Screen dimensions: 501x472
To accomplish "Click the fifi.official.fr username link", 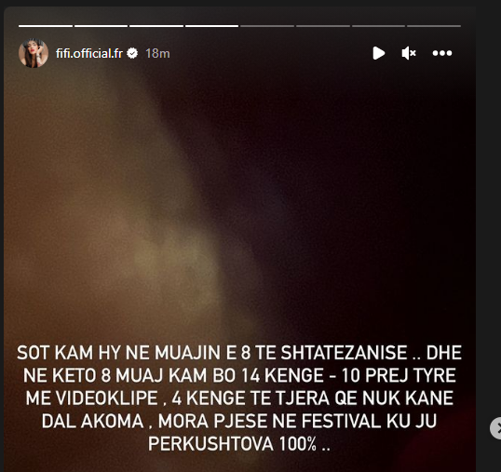I will [89, 53].
